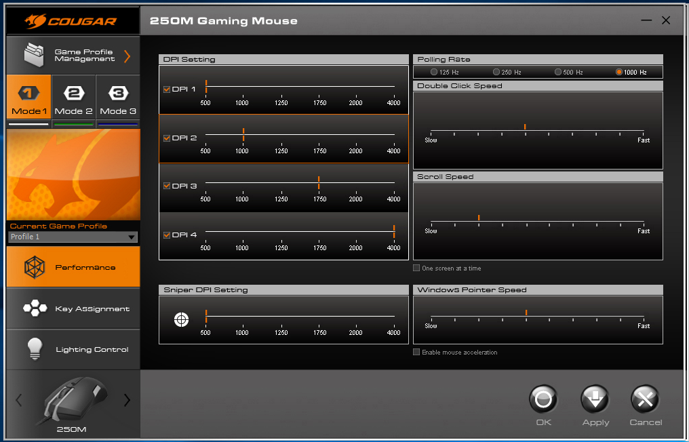
Task: Expand Game Profile Management chevron
Action: (127, 56)
